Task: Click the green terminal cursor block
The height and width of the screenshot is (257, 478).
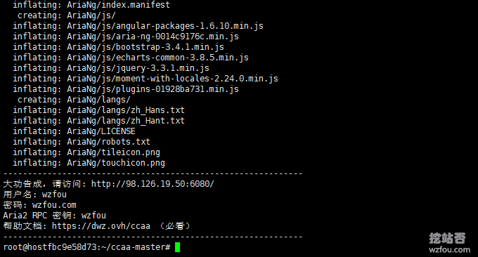Action: pyautogui.click(x=177, y=247)
